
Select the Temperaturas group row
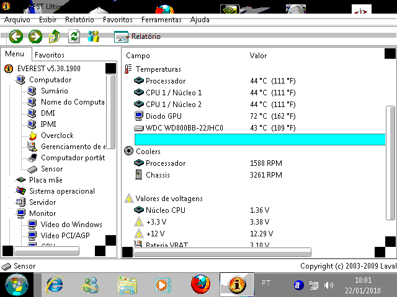pos(159,69)
